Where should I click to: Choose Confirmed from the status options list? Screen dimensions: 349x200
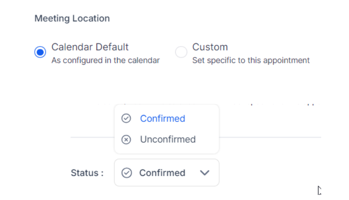[x=162, y=119]
